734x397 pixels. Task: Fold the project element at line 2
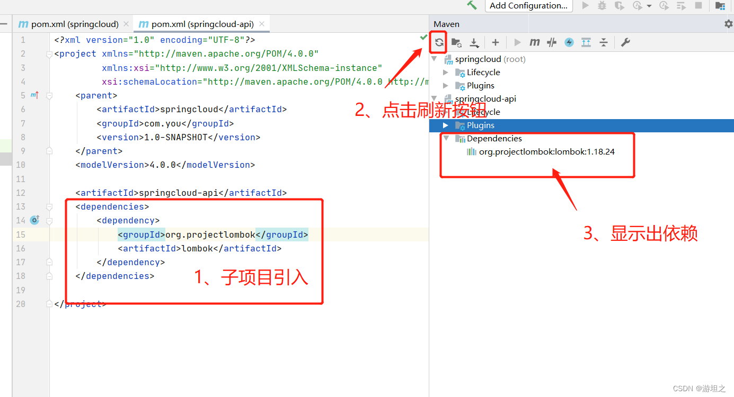(49, 54)
